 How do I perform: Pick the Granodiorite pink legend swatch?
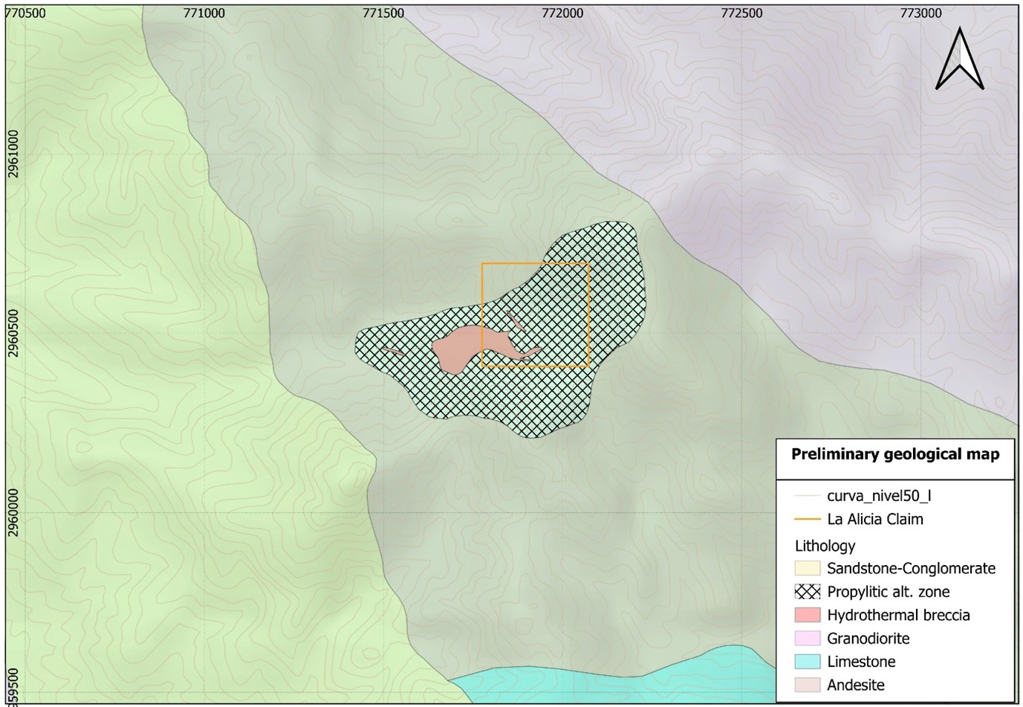coord(808,639)
